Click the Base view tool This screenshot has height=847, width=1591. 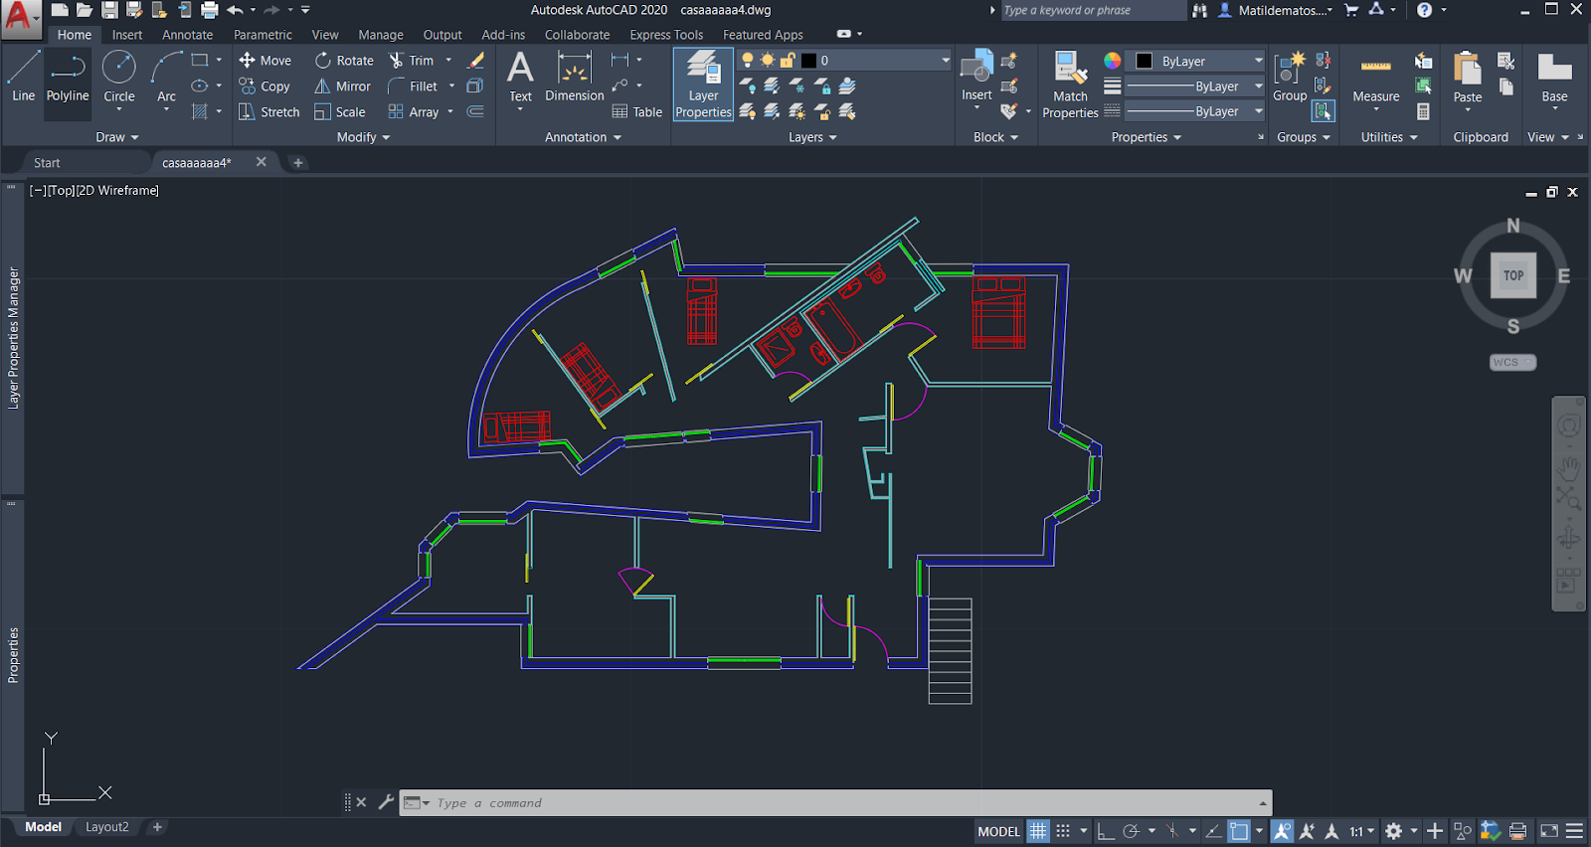[x=1554, y=78]
